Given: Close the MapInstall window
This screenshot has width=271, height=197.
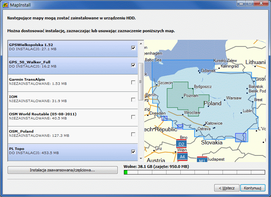Looking at the screenshot, I should 261,3.
